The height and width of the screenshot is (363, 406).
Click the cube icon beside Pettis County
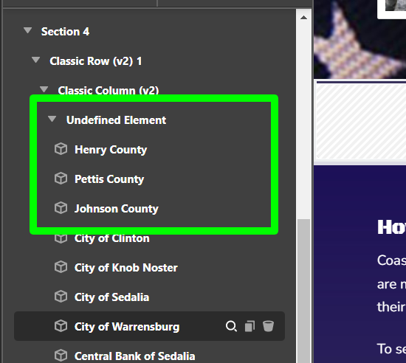point(61,179)
